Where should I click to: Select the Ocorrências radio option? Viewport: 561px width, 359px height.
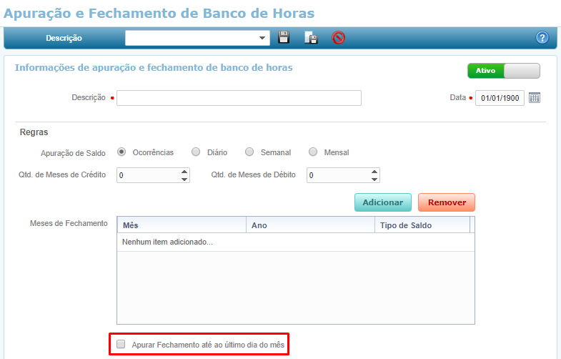(121, 152)
